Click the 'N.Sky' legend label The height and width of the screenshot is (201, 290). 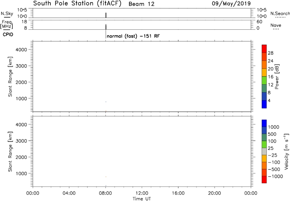click(7, 13)
